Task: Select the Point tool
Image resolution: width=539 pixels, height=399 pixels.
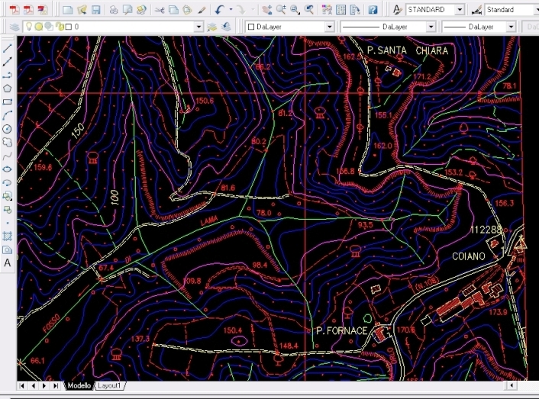Action: pos(7,223)
